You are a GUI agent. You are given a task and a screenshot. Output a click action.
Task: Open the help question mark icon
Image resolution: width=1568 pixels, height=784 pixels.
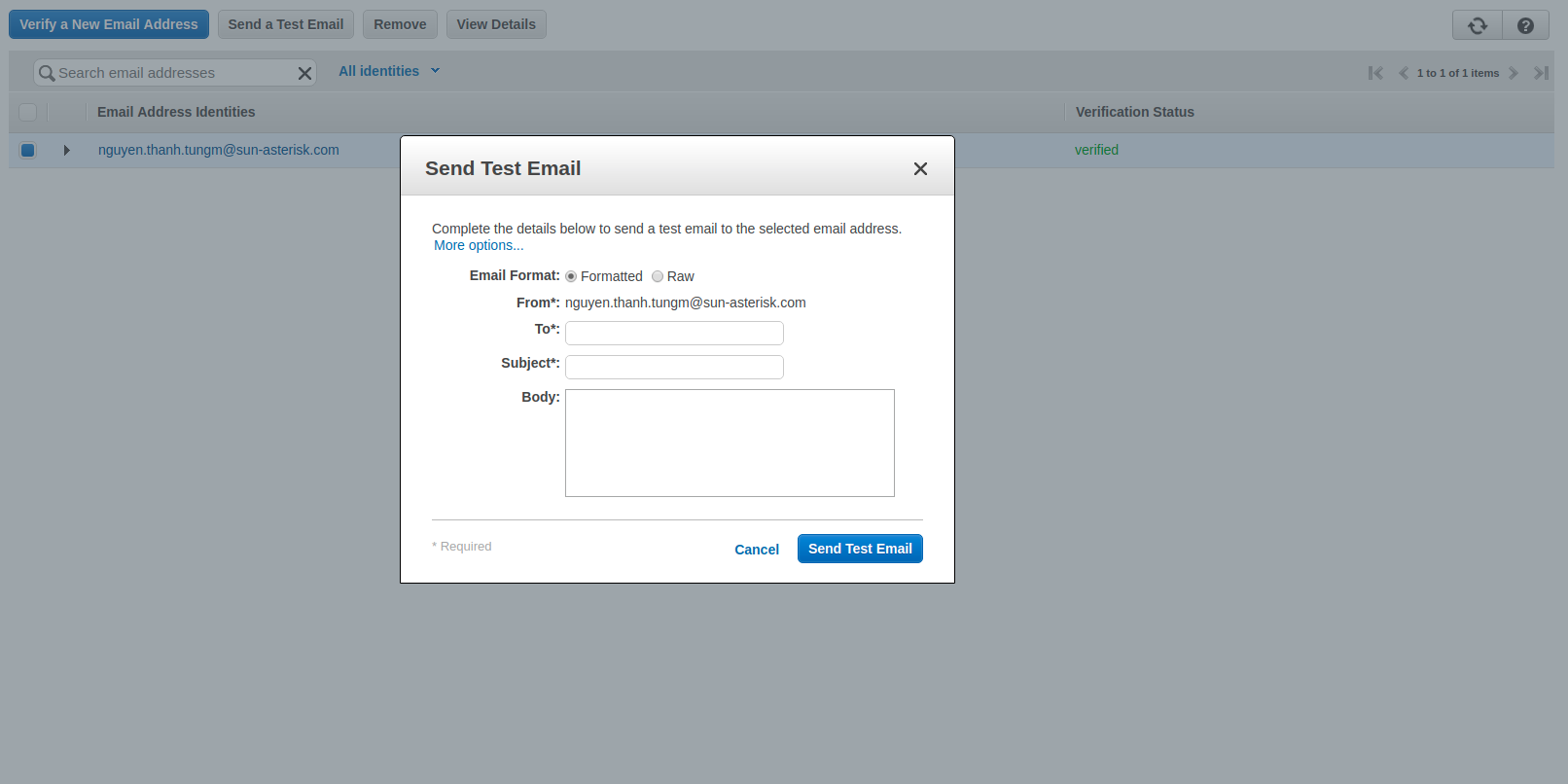pyautogui.click(x=1525, y=25)
